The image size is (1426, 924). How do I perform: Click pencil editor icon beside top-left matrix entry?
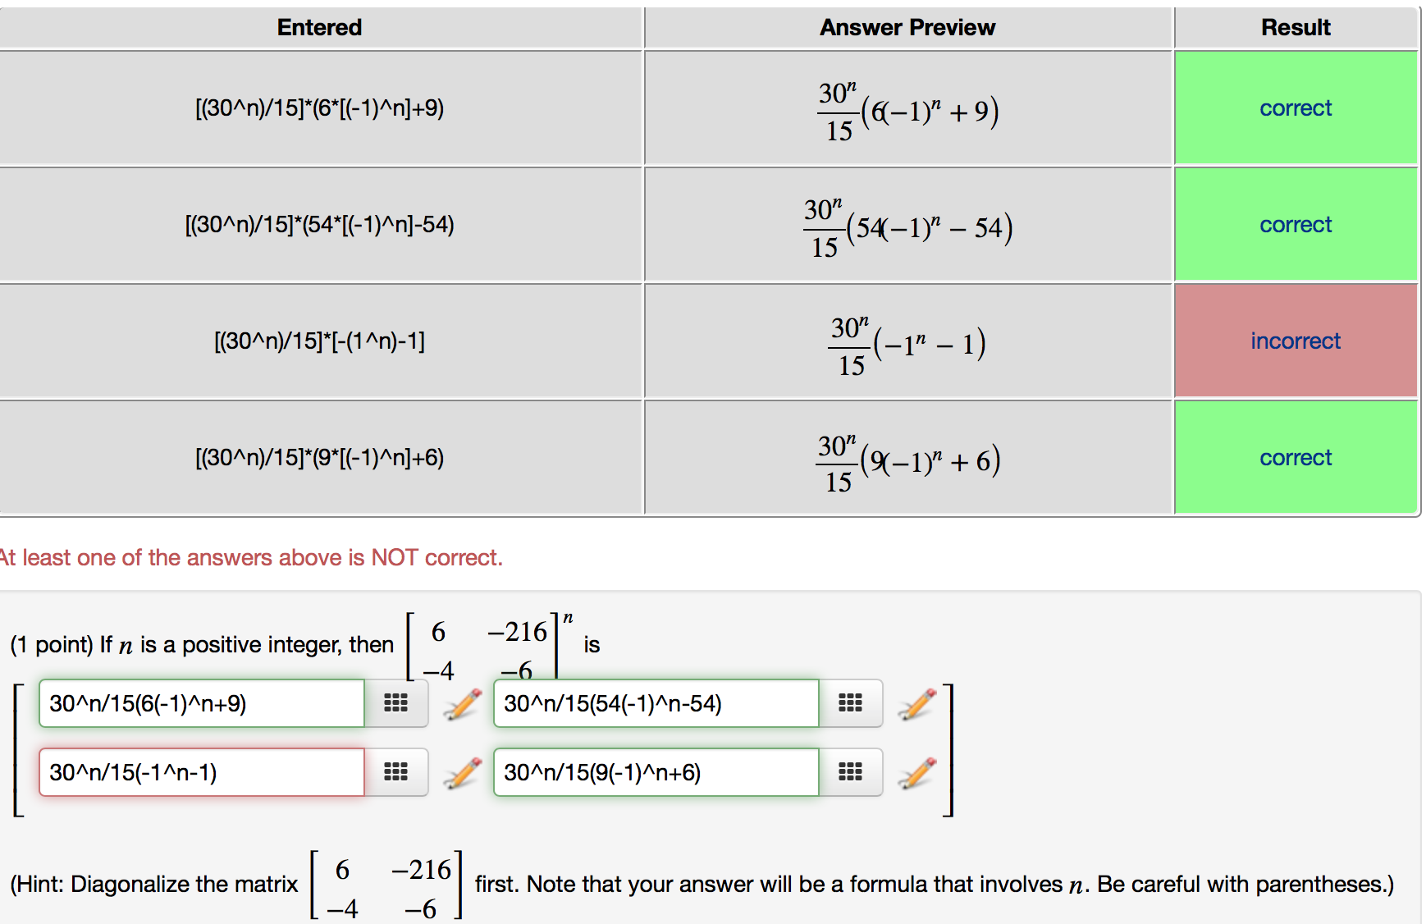tap(463, 704)
